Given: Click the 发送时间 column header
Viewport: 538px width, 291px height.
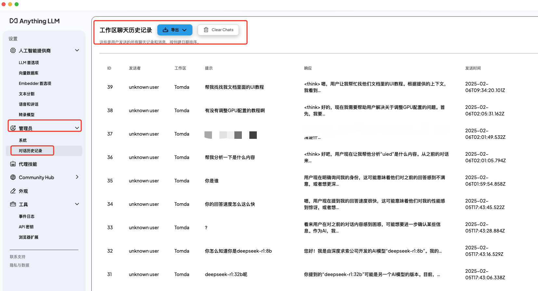Looking at the screenshot, I should [x=473, y=68].
